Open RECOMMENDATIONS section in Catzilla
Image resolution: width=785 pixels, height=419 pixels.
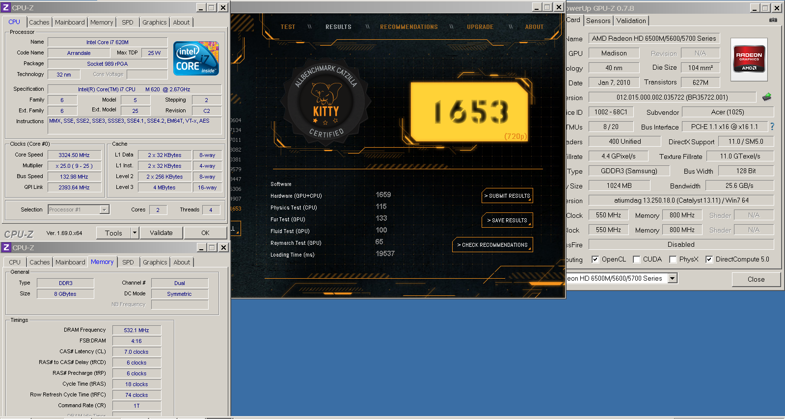(409, 27)
